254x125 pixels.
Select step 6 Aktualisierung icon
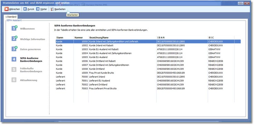(x=14, y=80)
